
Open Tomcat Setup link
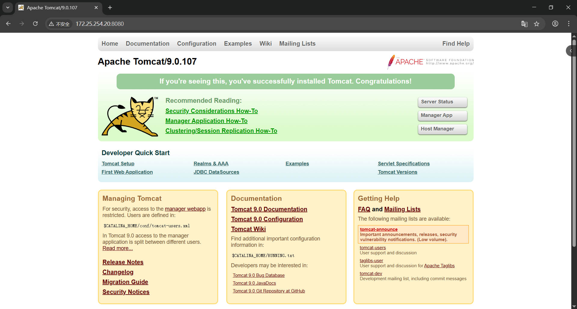pyautogui.click(x=118, y=164)
